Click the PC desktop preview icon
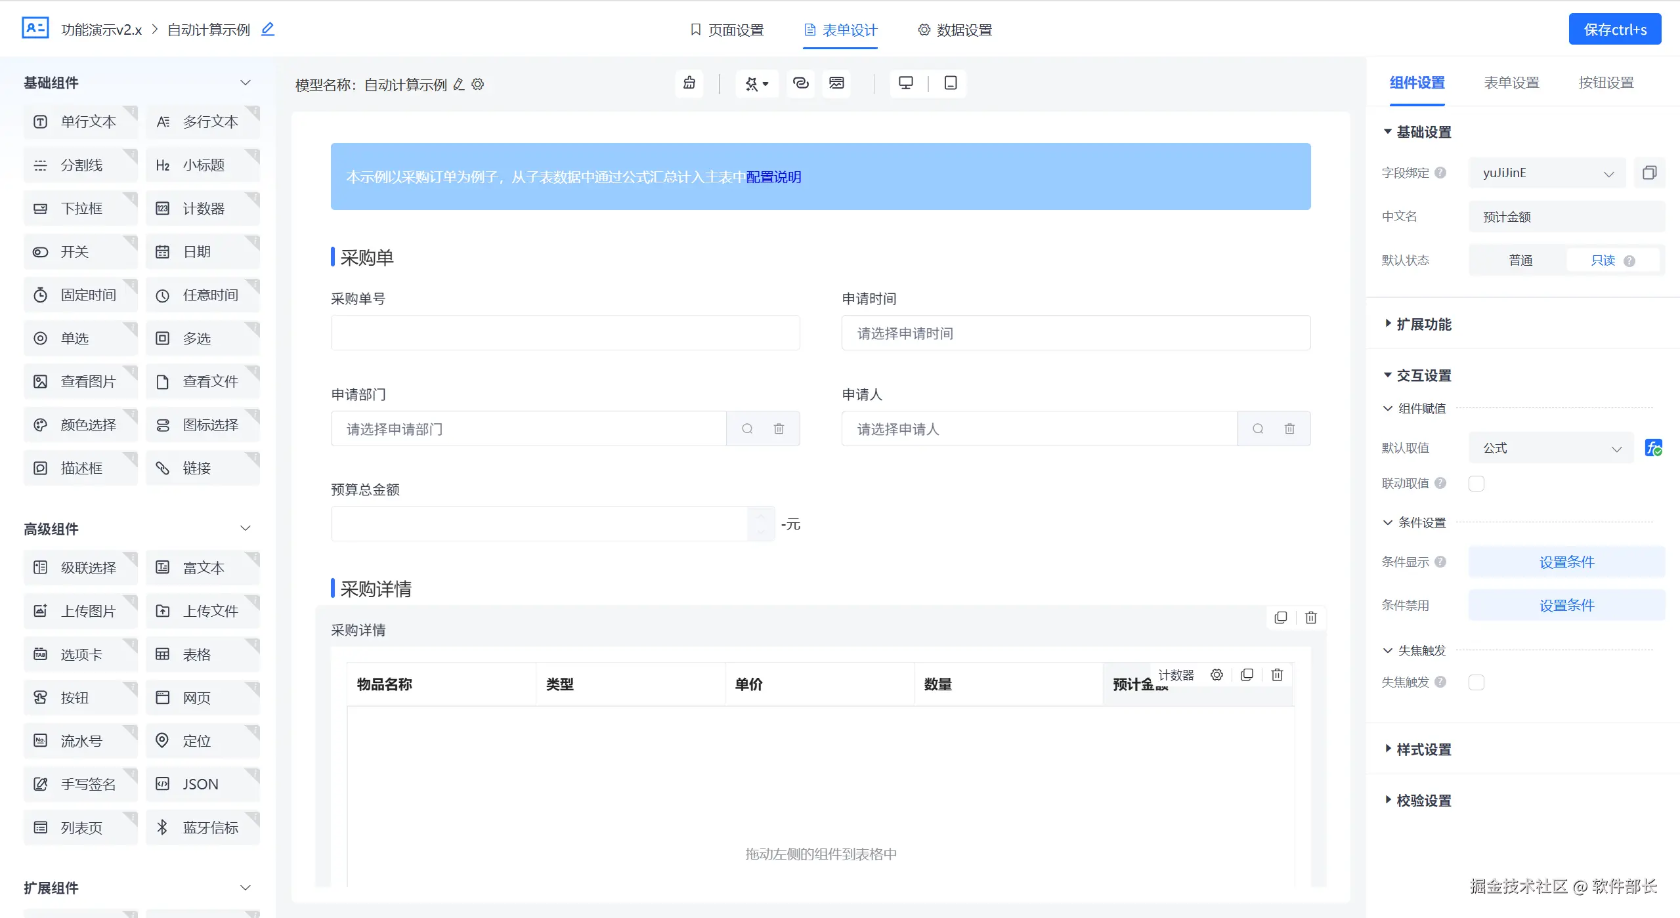This screenshot has height=918, width=1680. click(906, 83)
